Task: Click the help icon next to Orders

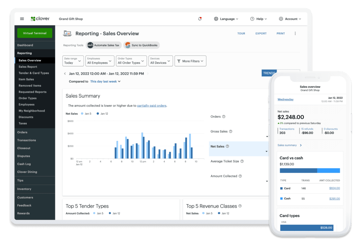Action: (x=224, y=116)
